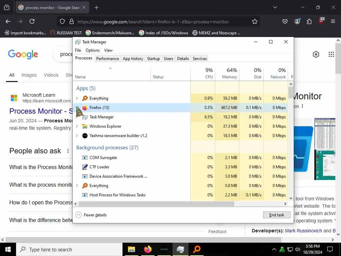Viewport: 341px width, 256px height.
Task: Switch to the Startup tab
Action: (x=153, y=59)
